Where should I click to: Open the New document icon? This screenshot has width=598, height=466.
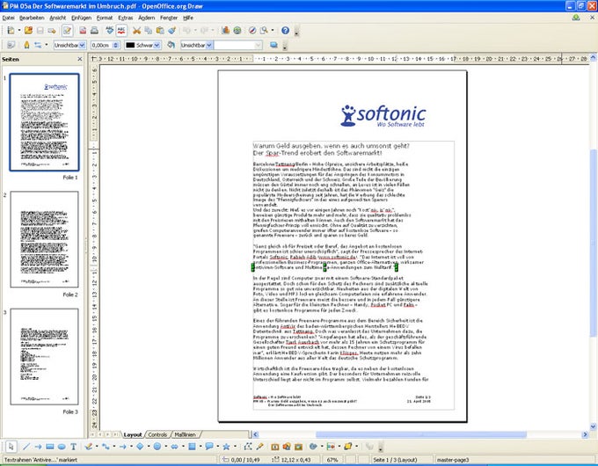[x=11, y=31]
